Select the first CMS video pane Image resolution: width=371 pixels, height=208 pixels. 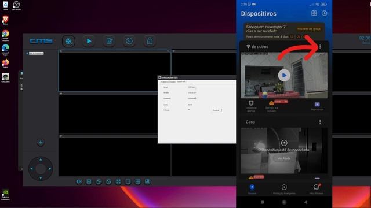[x=115, y=70]
